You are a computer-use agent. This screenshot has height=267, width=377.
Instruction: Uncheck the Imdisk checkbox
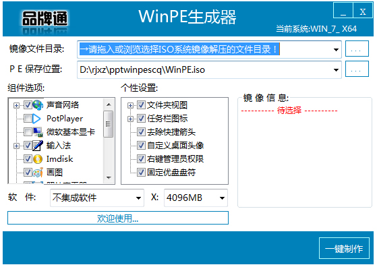[x=28, y=159]
